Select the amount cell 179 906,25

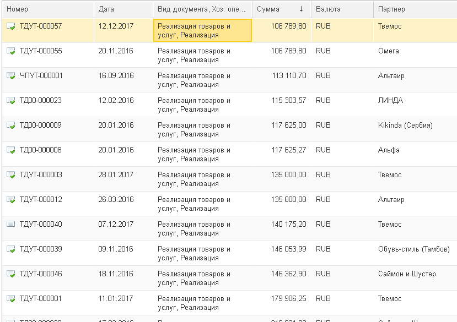click(x=289, y=299)
